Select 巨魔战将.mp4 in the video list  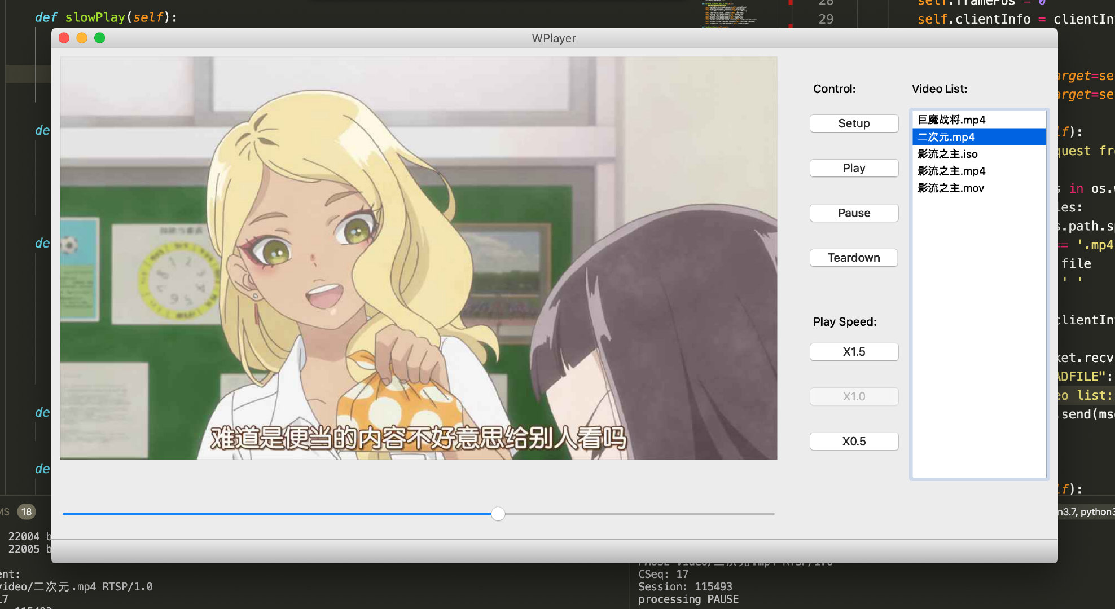click(979, 120)
